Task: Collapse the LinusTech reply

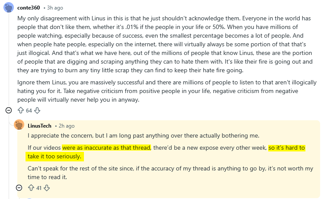Action: coord(19,188)
